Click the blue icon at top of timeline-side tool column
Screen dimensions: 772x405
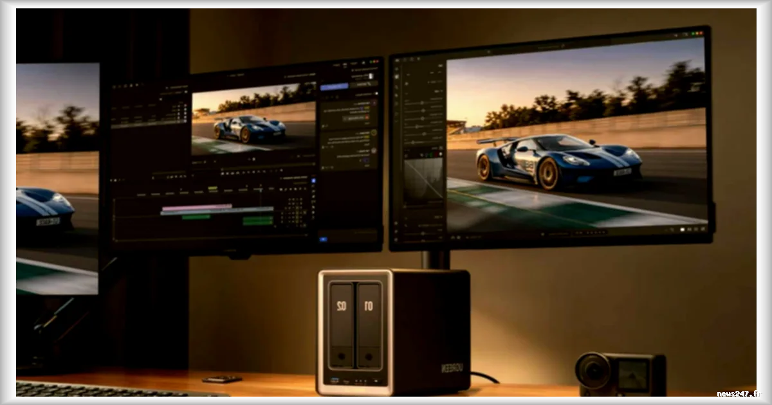click(x=313, y=181)
